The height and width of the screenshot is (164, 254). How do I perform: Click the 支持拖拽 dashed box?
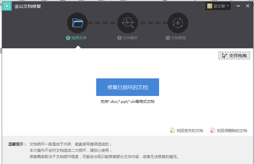pos(234,55)
